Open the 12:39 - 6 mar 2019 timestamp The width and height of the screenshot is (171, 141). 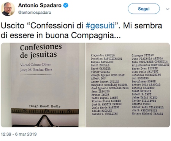19,134
